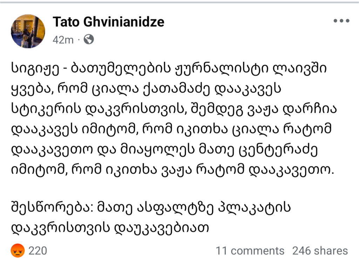
Task: Click the author name Tato Ghvinianidze
Action: click(109, 22)
